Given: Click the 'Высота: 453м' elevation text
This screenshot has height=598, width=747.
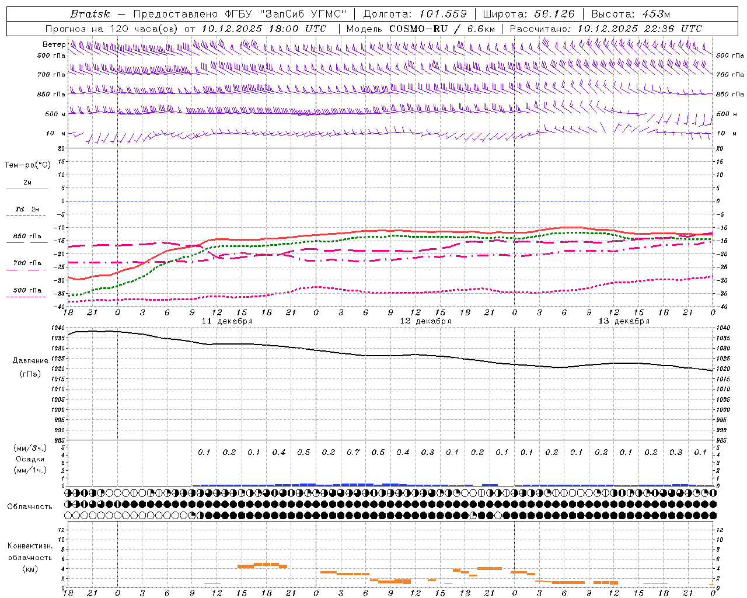Looking at the screenshot, I should (x=631, y=13).
